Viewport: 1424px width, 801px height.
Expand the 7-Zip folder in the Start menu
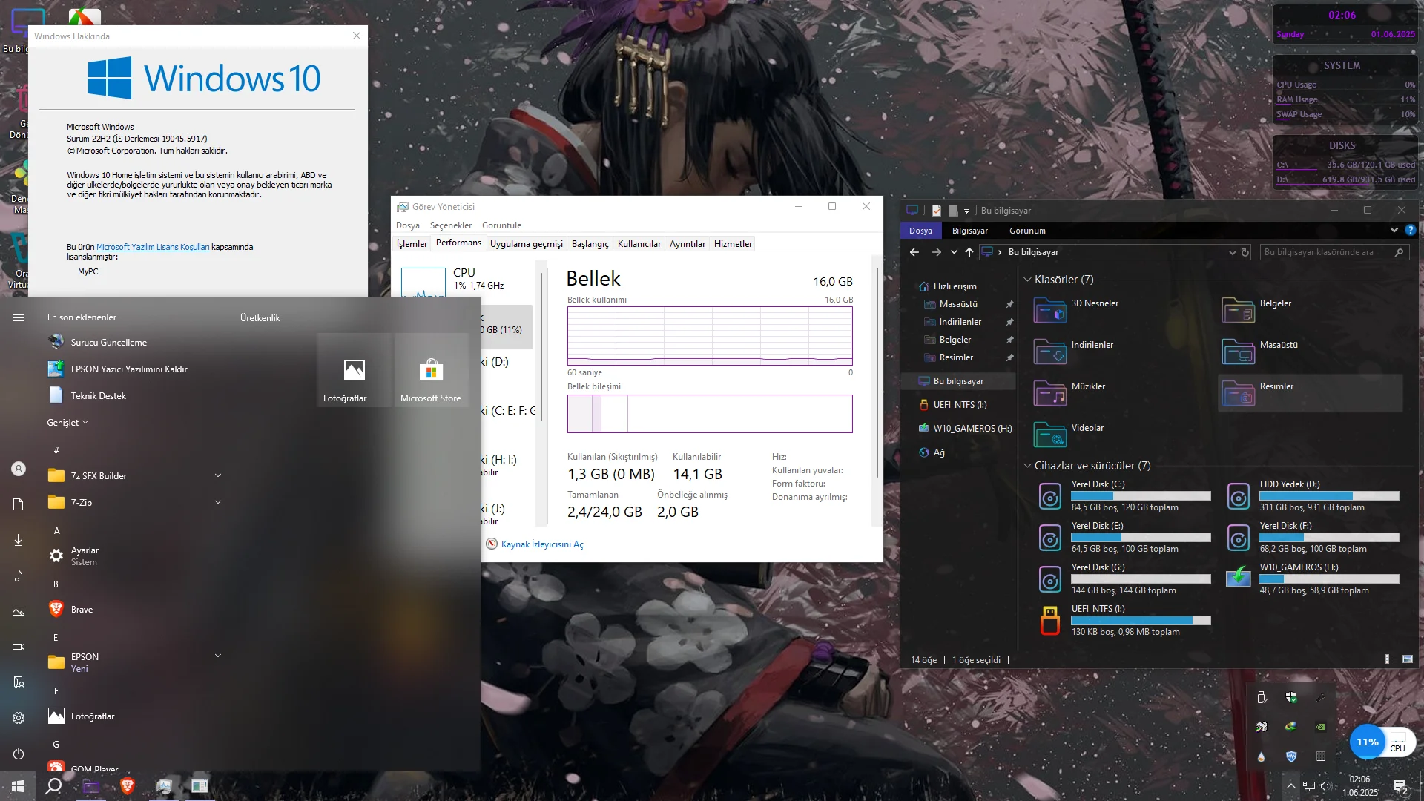point(218,502)
